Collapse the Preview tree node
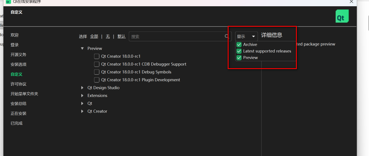 coord(82,49)
